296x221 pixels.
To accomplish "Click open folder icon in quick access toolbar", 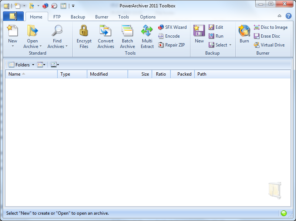I will tap(31, 6).
